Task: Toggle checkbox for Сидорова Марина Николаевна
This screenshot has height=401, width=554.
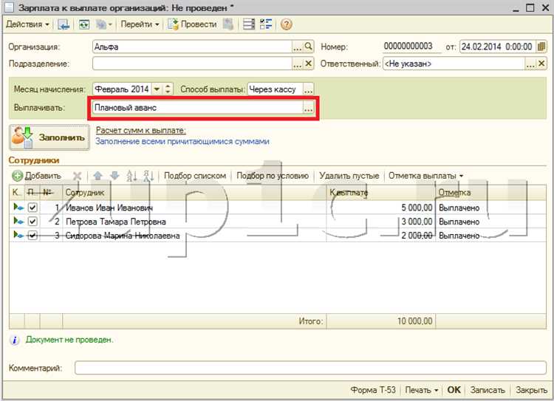Action: [x=33, y=235]
